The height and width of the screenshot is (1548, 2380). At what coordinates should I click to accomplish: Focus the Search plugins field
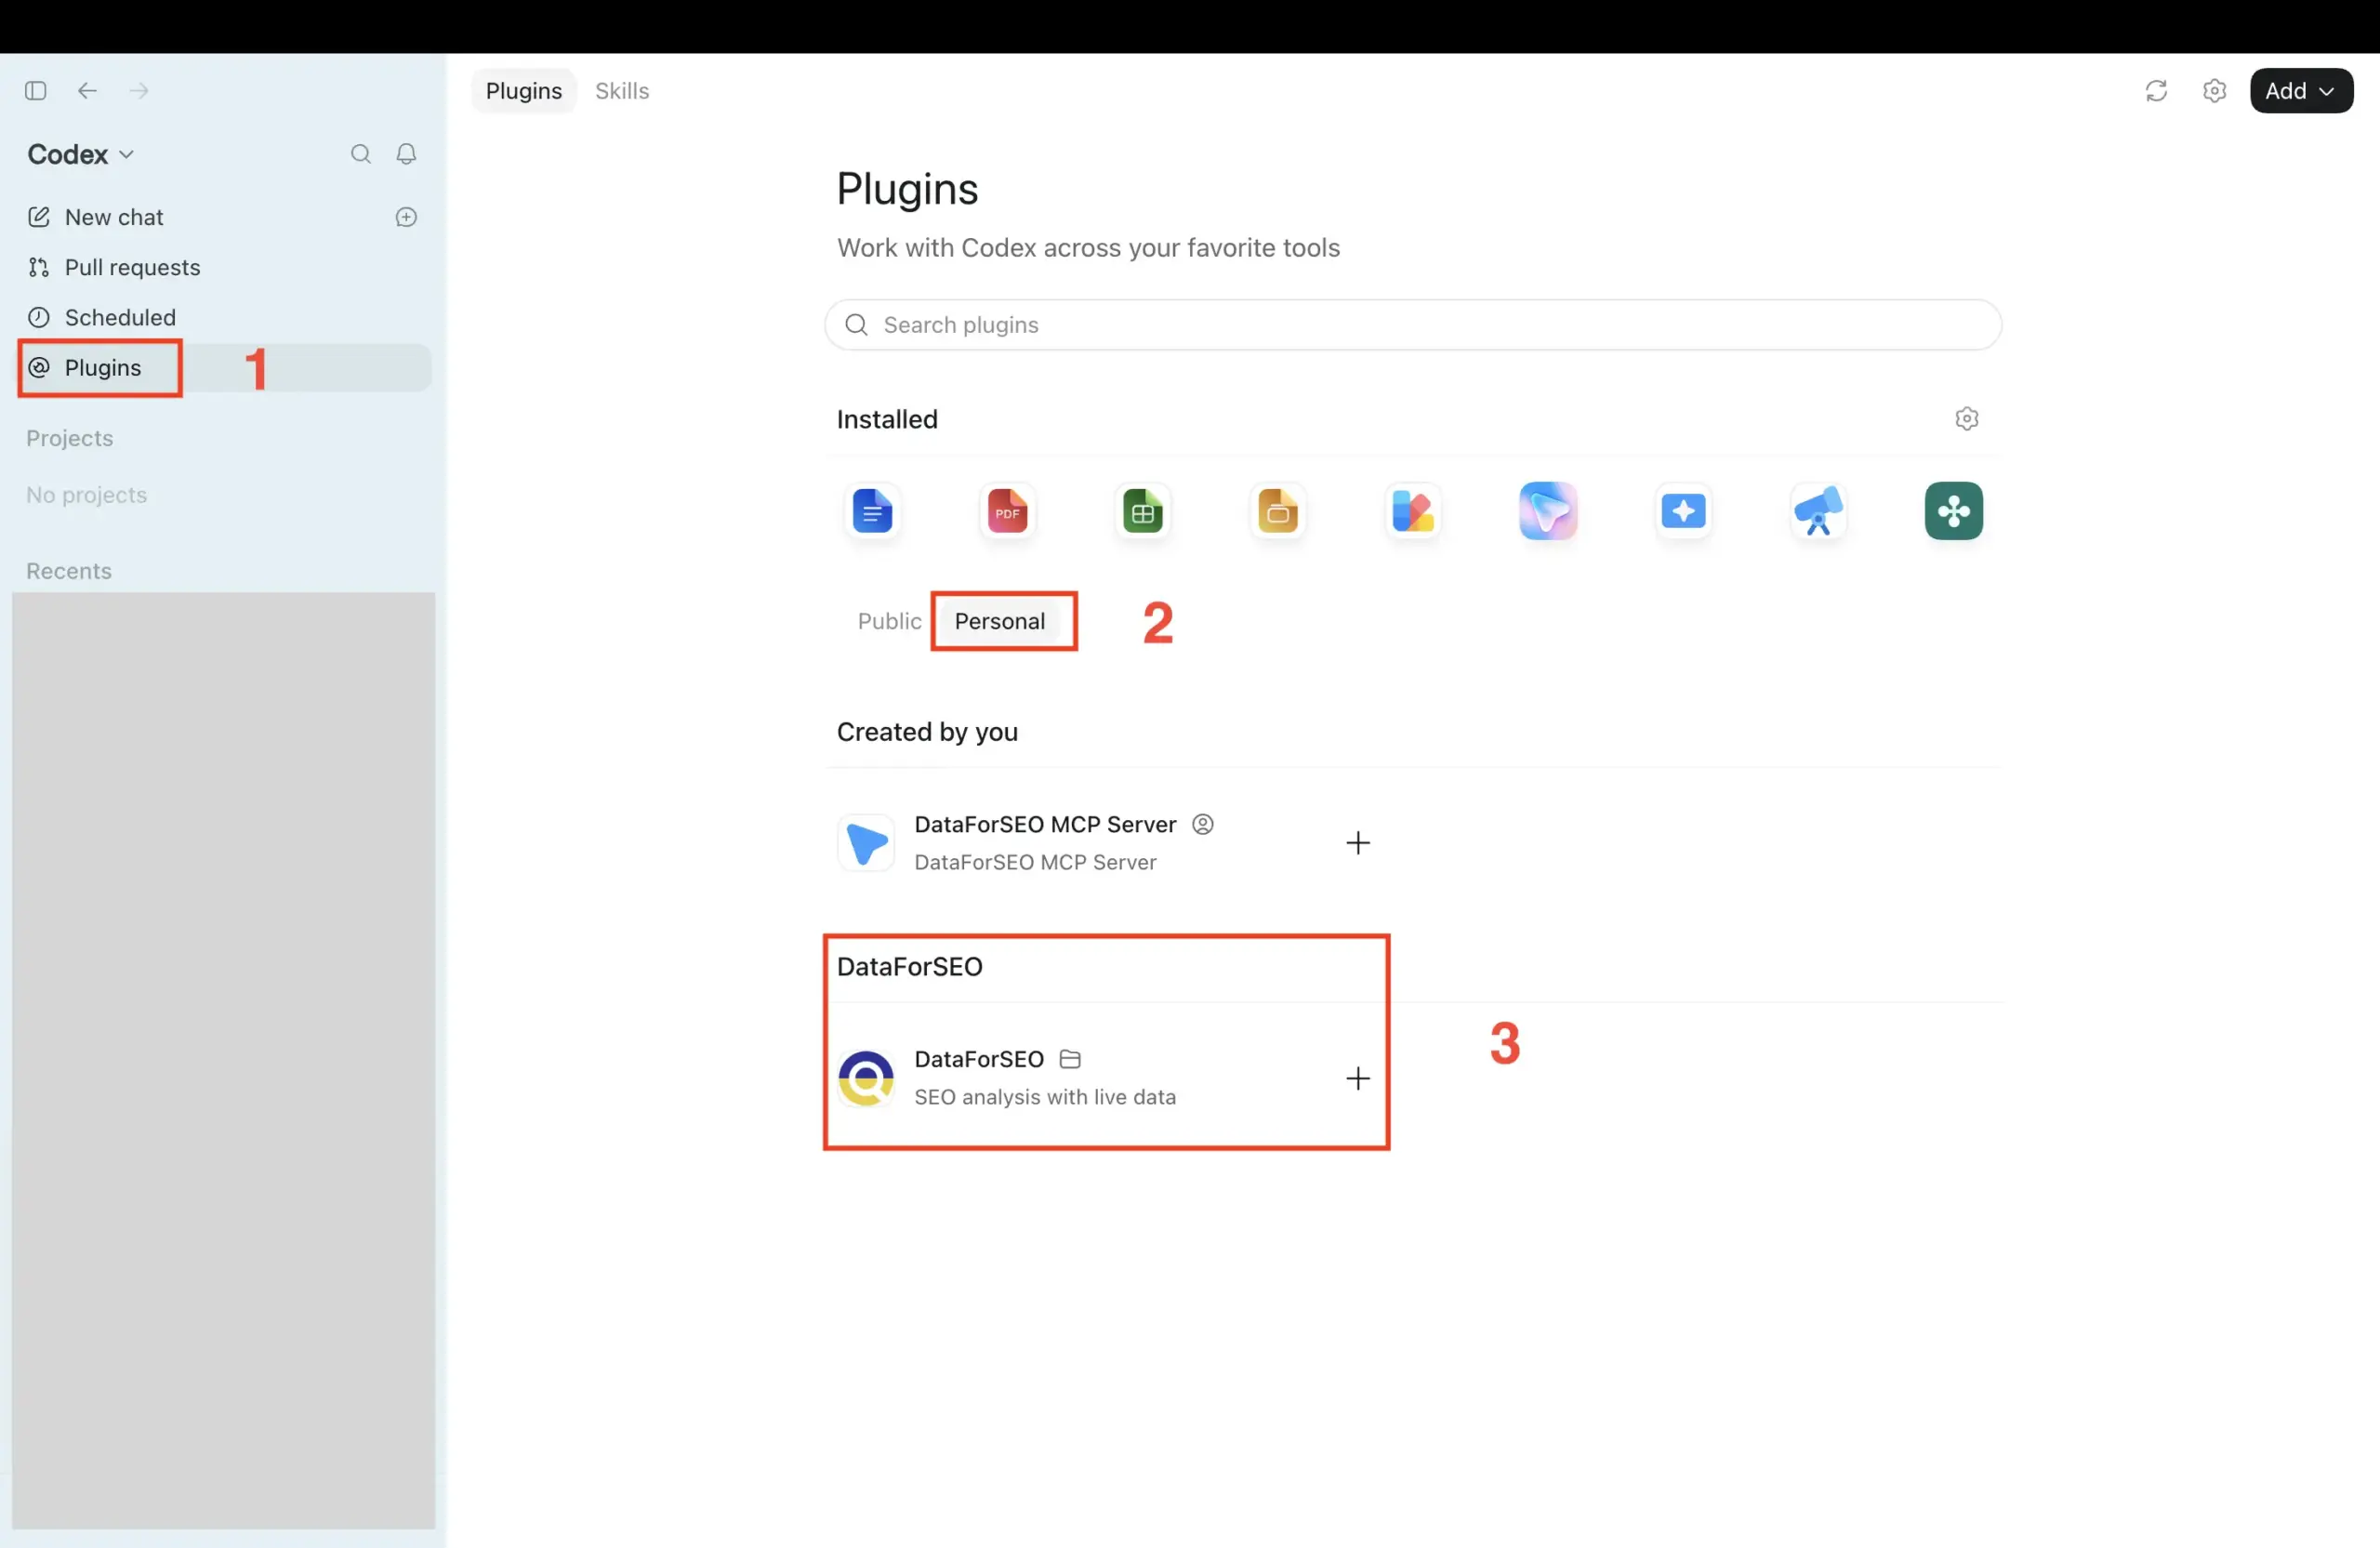tap(1412, 325)
